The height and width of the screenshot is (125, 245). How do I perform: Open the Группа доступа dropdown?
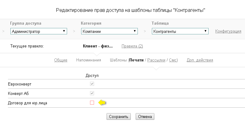click(x=39, y=31)
